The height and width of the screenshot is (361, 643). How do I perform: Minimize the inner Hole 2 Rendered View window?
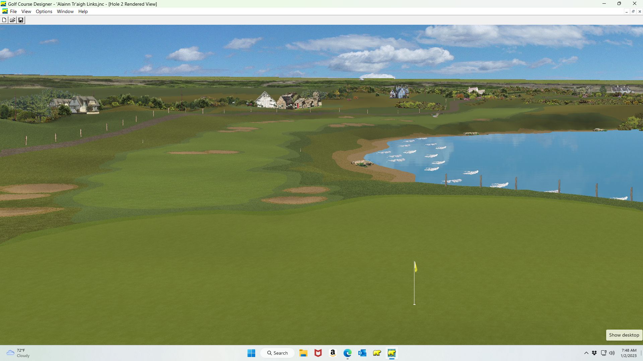coord(626,12)
